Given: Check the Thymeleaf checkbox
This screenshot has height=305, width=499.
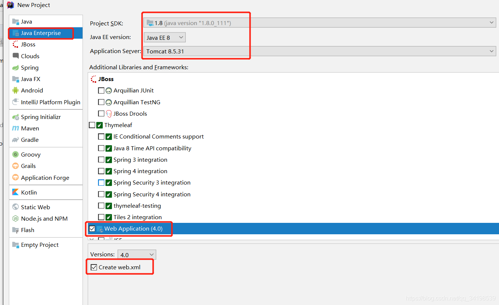Looking at the screenshot, I should pos(92,125).
